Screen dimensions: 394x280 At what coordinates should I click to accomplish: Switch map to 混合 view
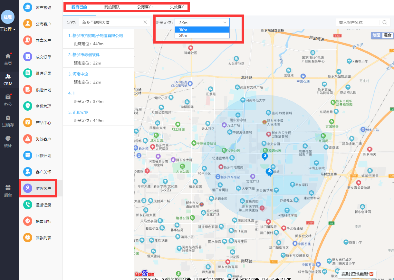click(x=388, y=35)
